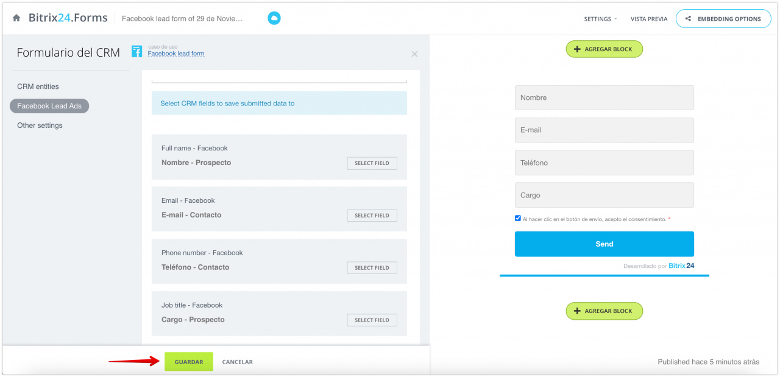Image resolution: width=780 pixels, height=377 pixels.
Task: Click Cancelar
Action: click(237, 362)
